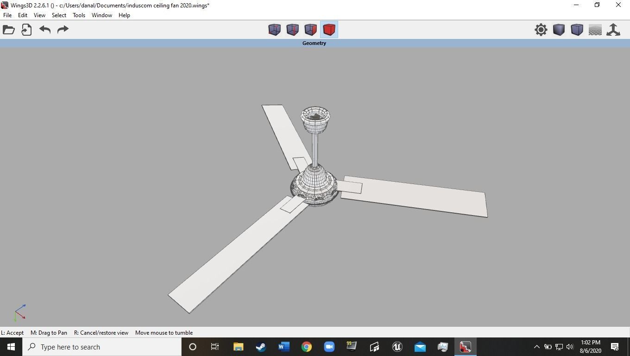Launch Steam from the taskbar
Screen dimensions: 630x356
[261, 347]
